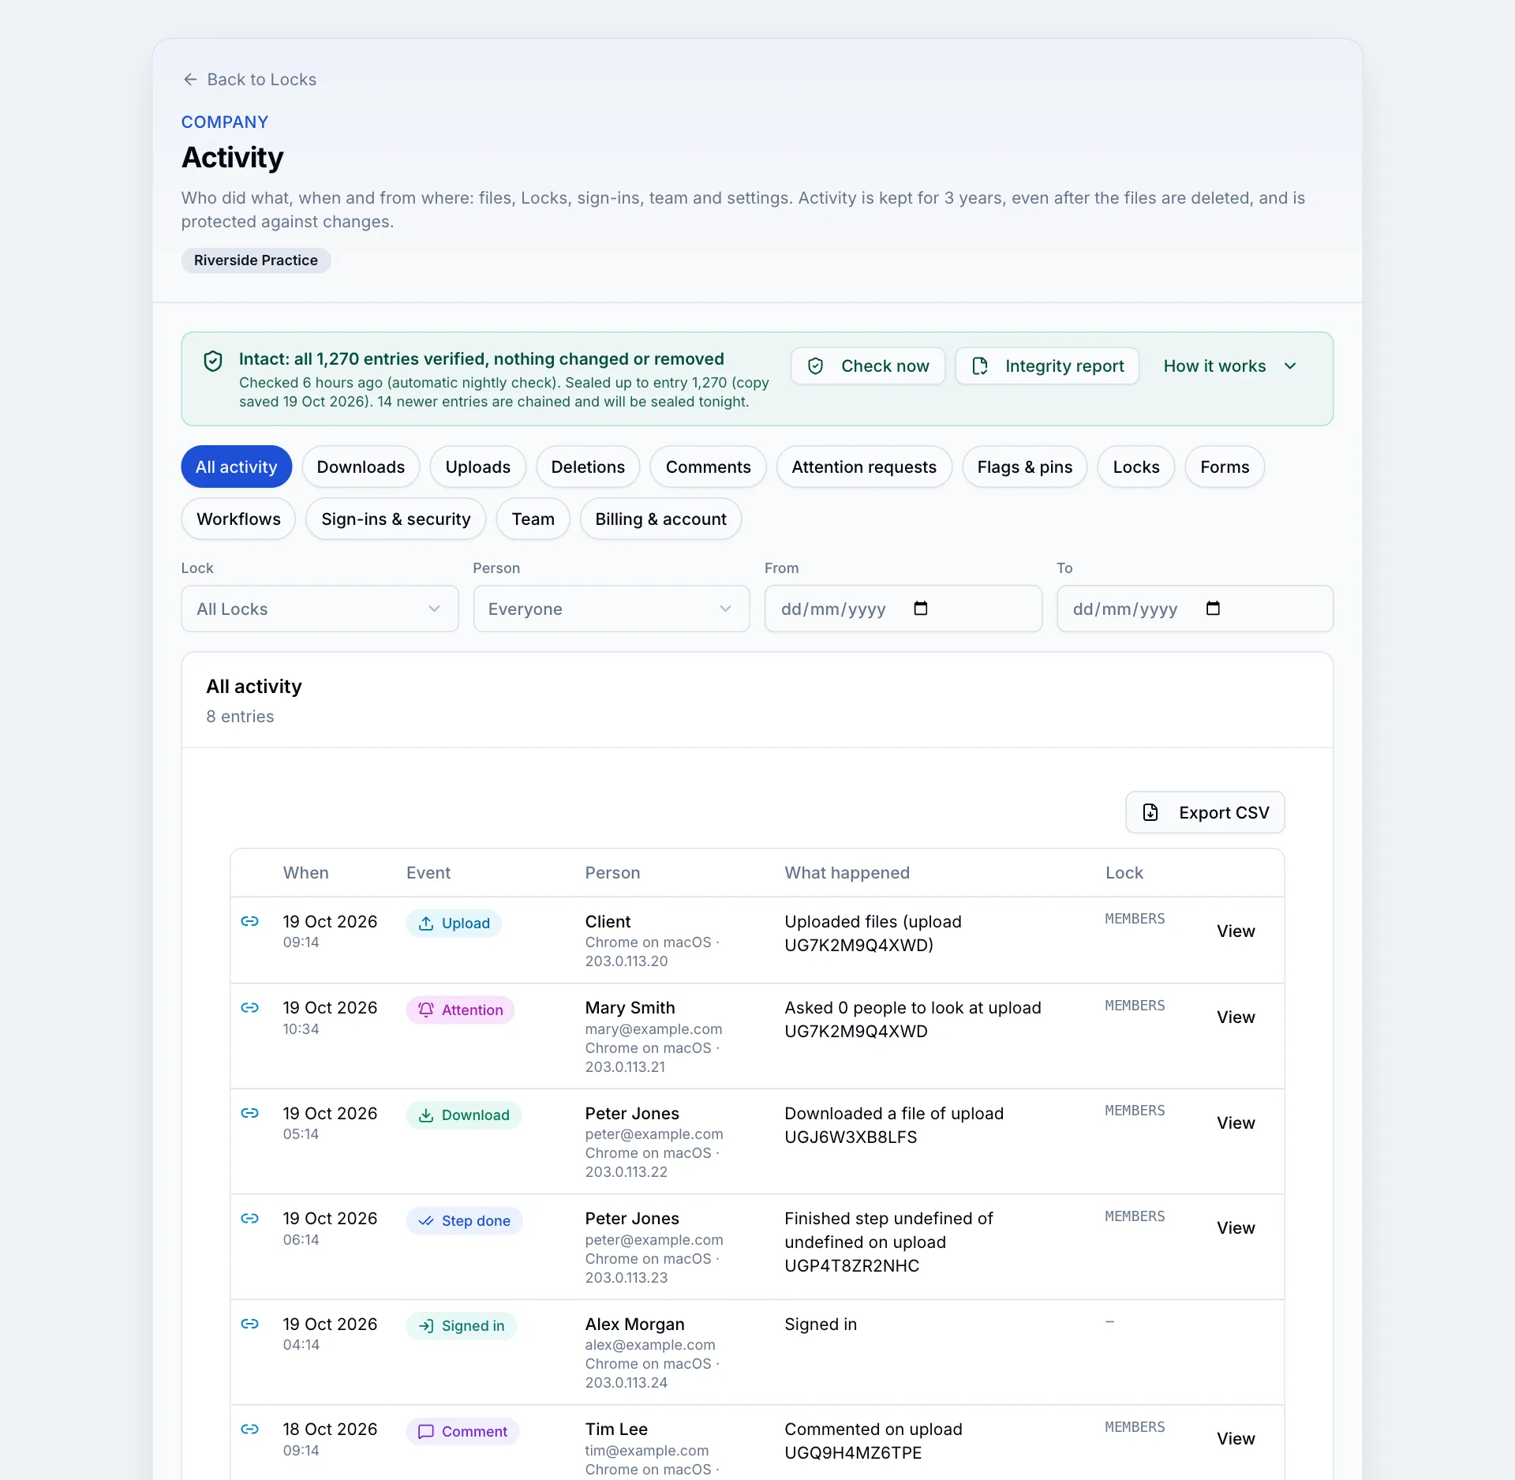
Task: Open the Everyone person dropdown
Action: tap(612, 609)
